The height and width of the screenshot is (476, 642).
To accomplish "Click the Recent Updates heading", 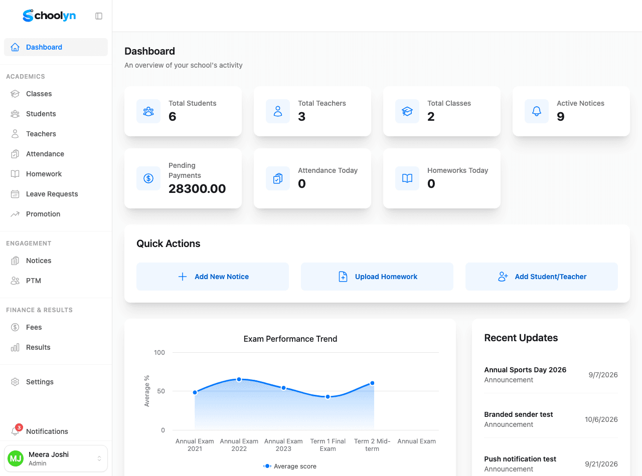I will 521,338.
